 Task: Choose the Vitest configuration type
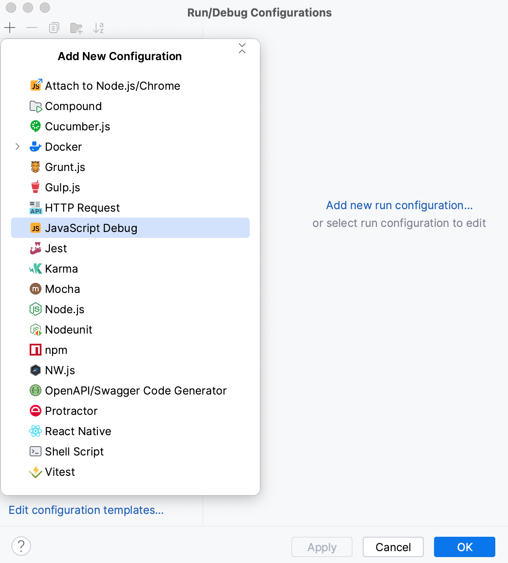tap(60, 472)
